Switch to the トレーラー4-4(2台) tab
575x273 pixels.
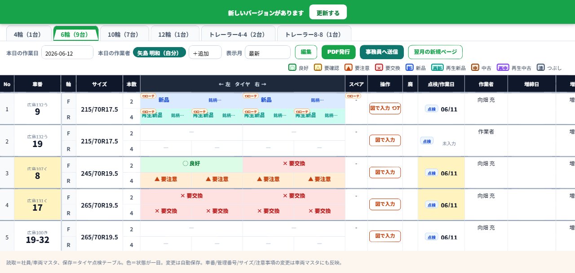238,34
